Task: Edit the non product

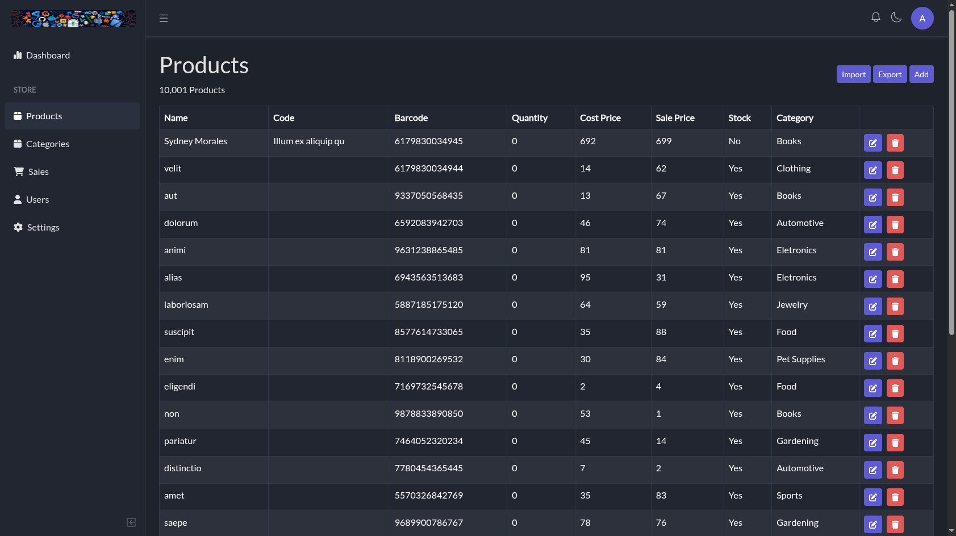Action: pyautogui.click(x=873, y=416)
